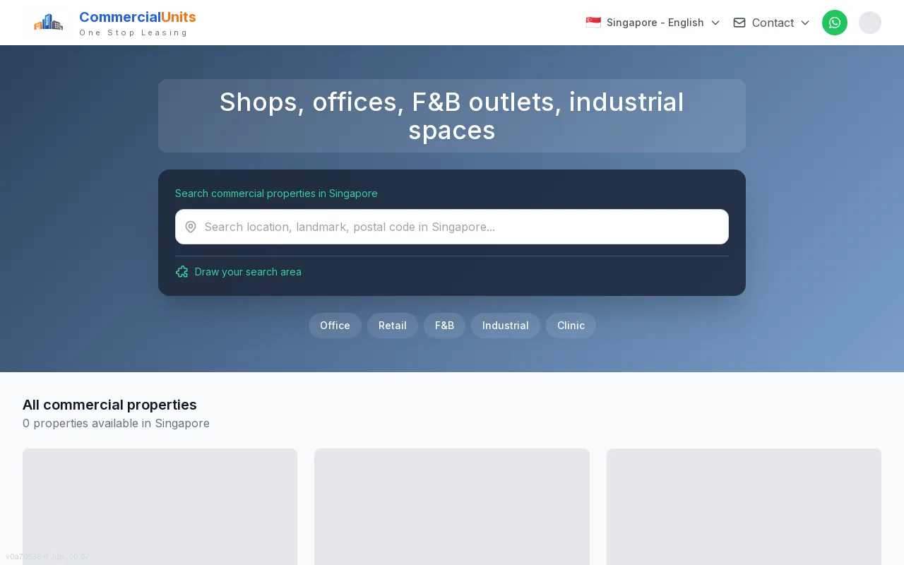
Task: Click the Shops, offices, F&B outlets headline
Action: (x=452, y=116)
